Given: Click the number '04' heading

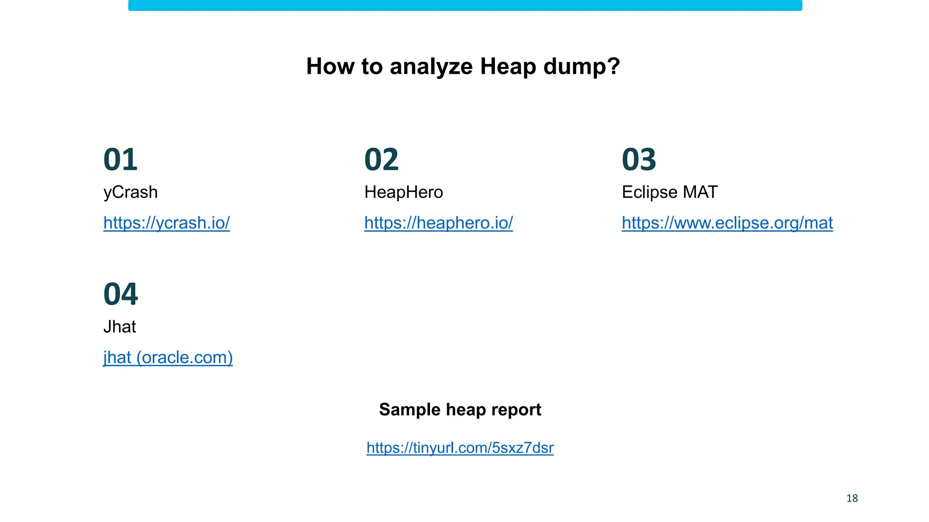Looking at the screenshot, I should 121,295.
